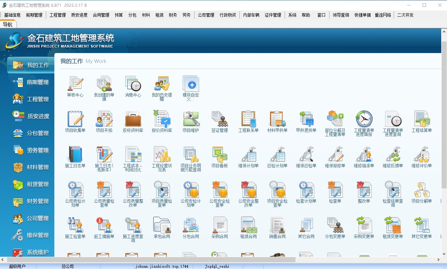The height and width of the screenshot is (269, 447).
Task: Select 维保管理 in the sidebar
Action: coord(31,235)
